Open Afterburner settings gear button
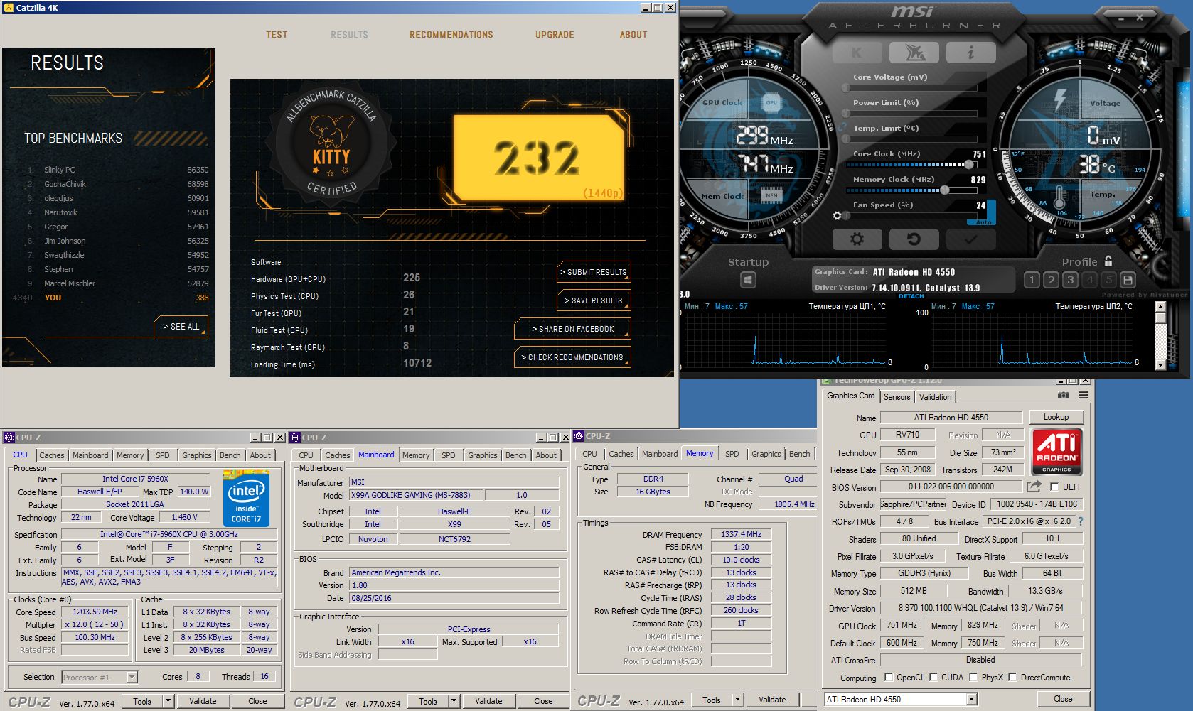Viewport: 1193px width, 711px height. pyautogui.click(x=857, y=239)
